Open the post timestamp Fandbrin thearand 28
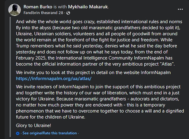This screenshot has width=189, height=139. [43, 13]
